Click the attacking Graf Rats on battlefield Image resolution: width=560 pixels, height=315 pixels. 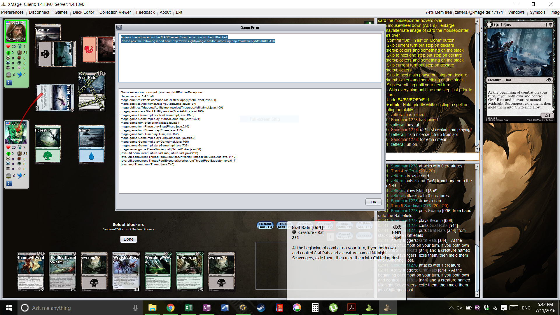pyautogui.click(x=92, y=91)
